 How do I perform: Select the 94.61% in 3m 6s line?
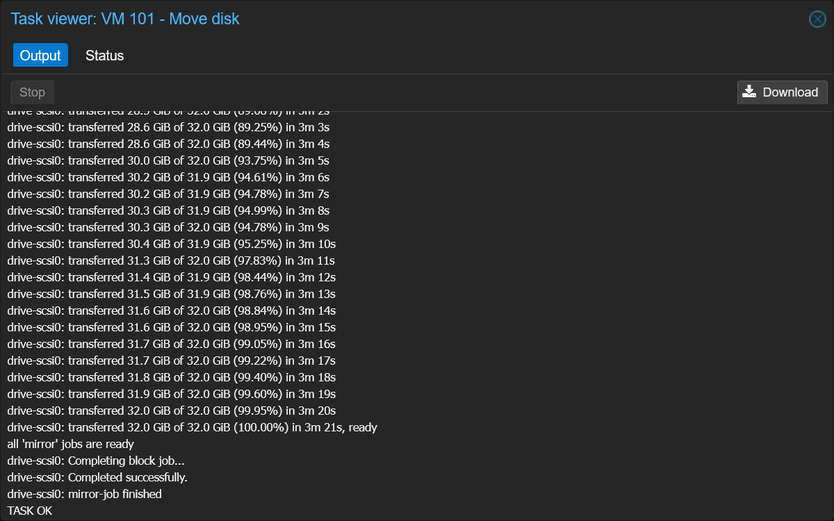click(x=168, y=177)
